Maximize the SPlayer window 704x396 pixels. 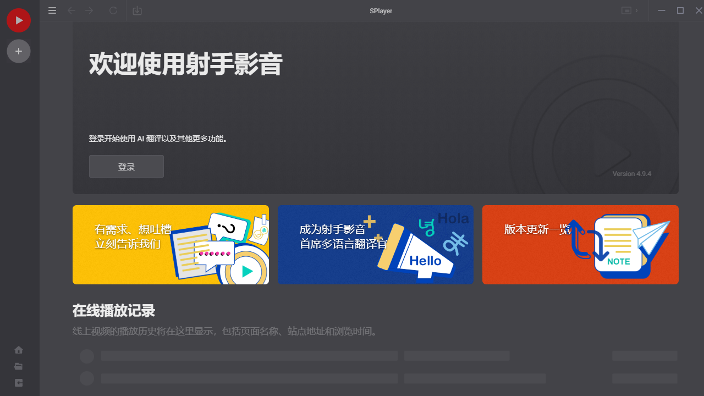coord(680,10)
